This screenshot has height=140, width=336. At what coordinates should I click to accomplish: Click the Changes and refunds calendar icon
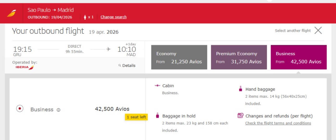pyautogui.click(x=240, y=116)
